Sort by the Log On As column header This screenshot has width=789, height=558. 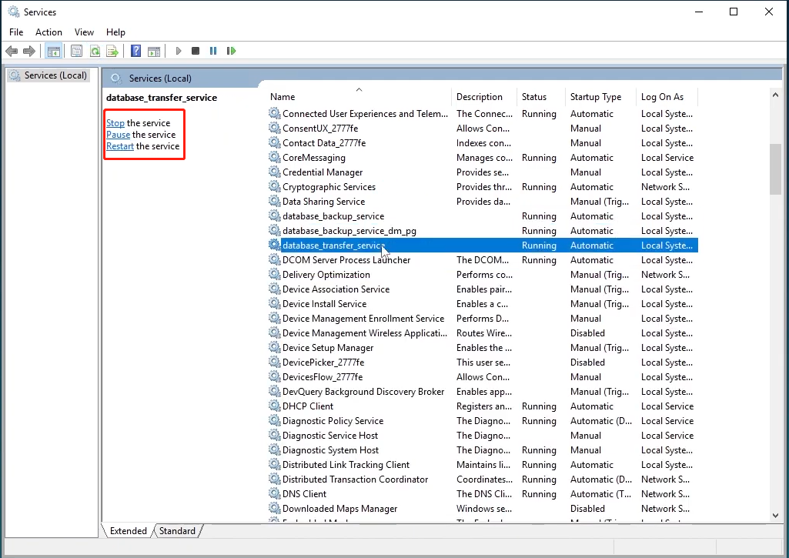click(x=667, y=97)
